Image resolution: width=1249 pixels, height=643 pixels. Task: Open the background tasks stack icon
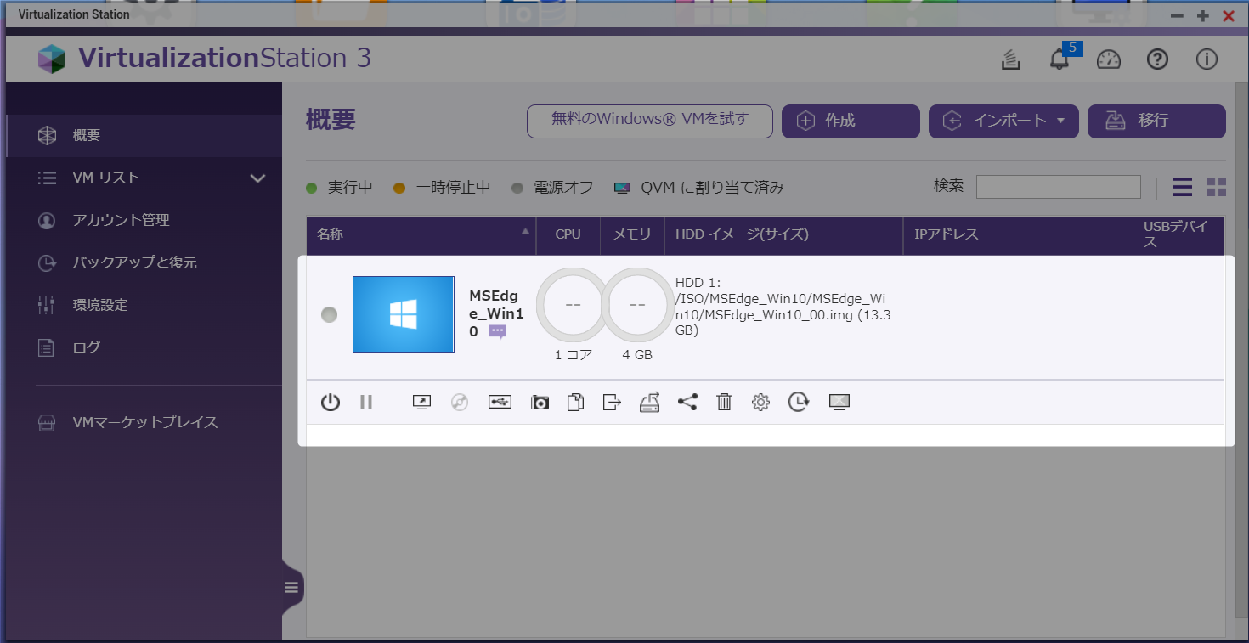(x=1010, y=59)
